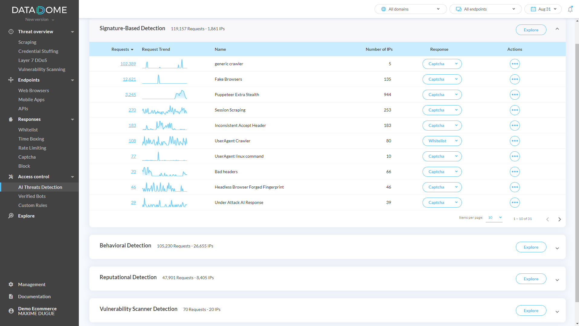Sort by Requests column header
The image size is (579, 326).
click(x=122, y=49)
